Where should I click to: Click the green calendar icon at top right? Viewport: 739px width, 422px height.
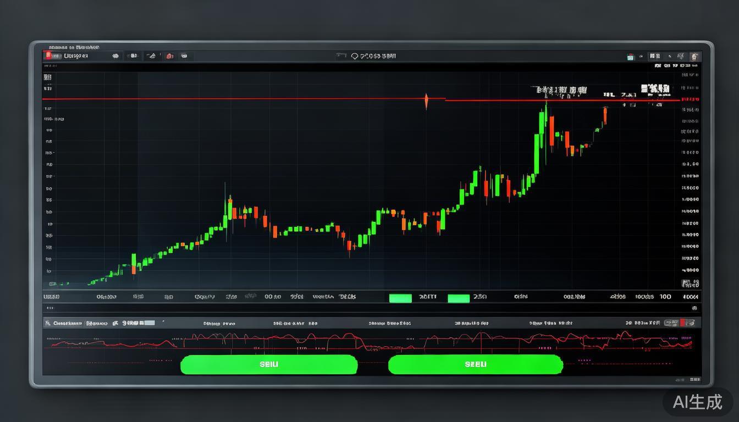[631, 57]
